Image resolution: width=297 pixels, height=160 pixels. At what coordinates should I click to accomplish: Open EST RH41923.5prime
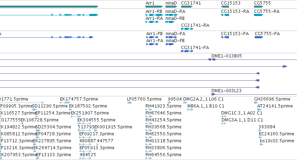click(x=163, y=106)
